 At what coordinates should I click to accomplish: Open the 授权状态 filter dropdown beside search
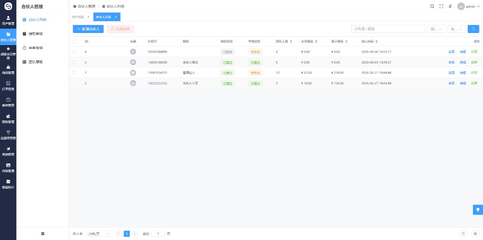[436, 29]
